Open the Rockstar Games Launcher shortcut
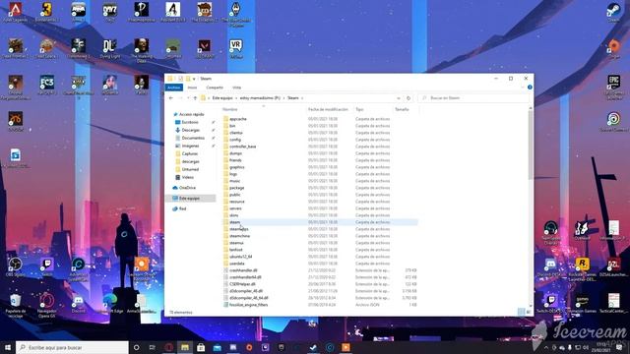The image size is (630, 354). point(582,268)
